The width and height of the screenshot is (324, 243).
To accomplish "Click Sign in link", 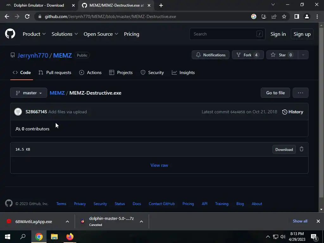I will point(278,34).
